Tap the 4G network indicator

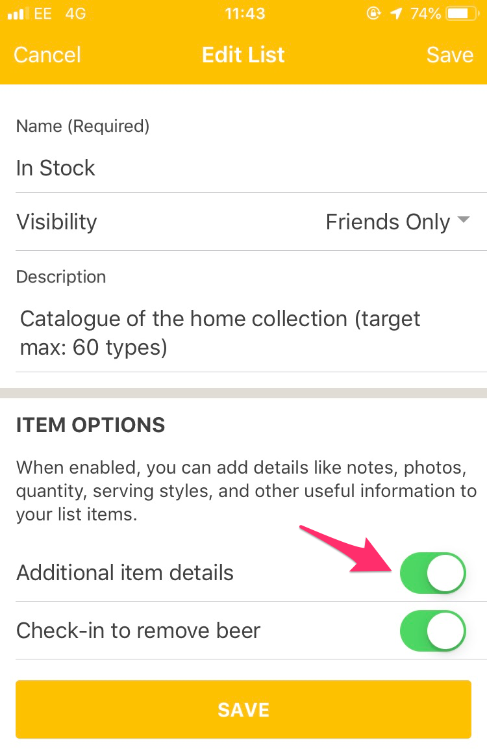click(75, 14)
